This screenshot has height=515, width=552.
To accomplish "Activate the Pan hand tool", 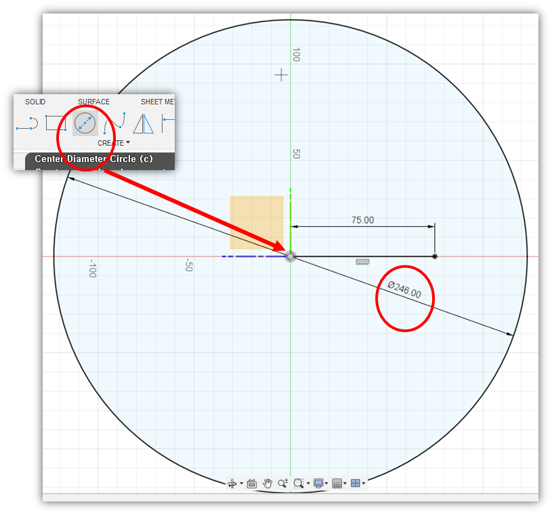I will tap(268, 483).
